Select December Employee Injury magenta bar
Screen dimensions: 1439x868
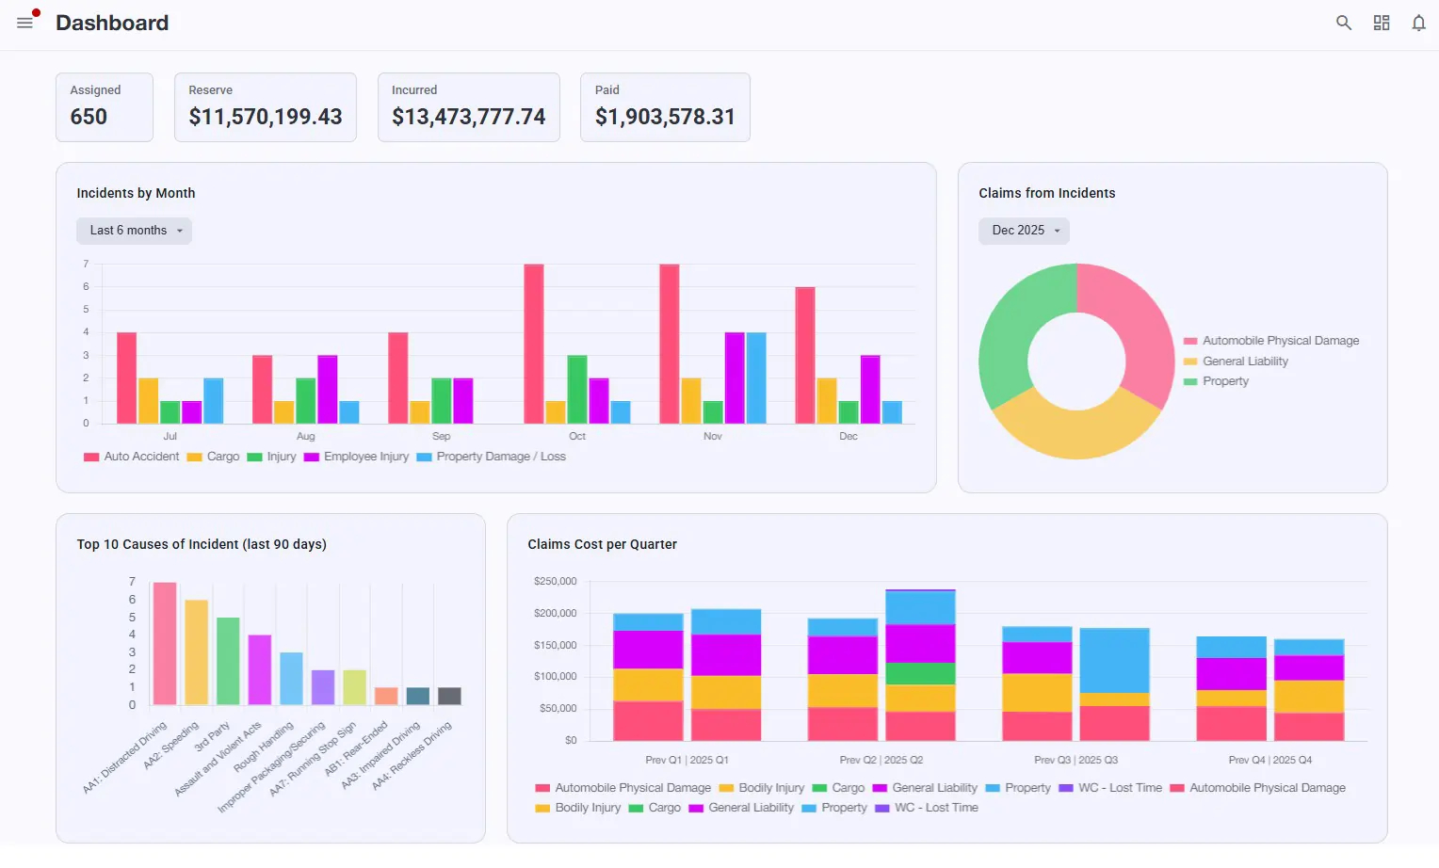870,389
